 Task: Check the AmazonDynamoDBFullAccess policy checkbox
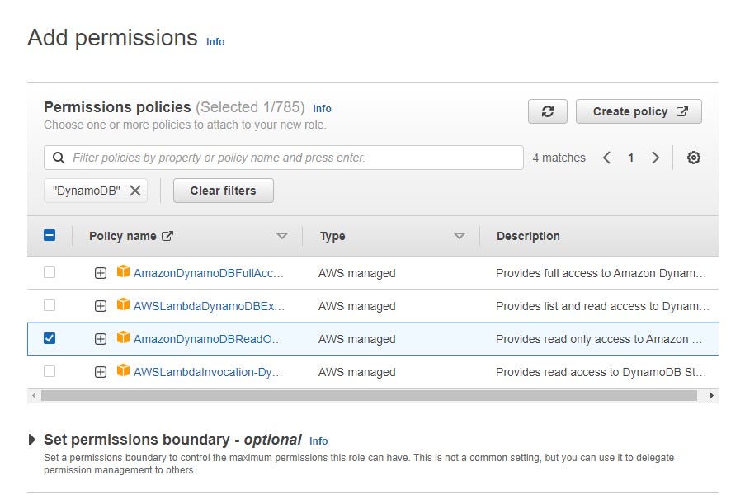pyautogui.click(x=50, y=272)
